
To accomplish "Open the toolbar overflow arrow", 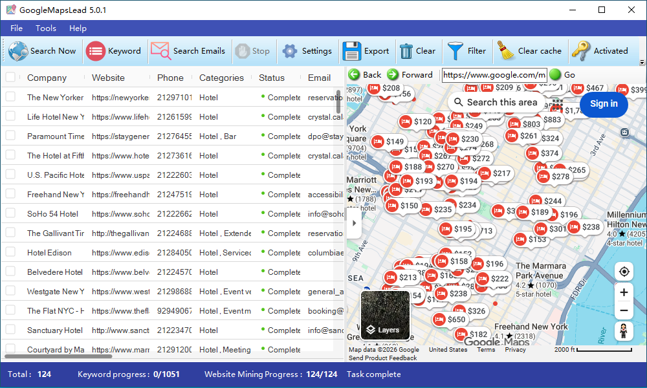I will tap(642, 62).
